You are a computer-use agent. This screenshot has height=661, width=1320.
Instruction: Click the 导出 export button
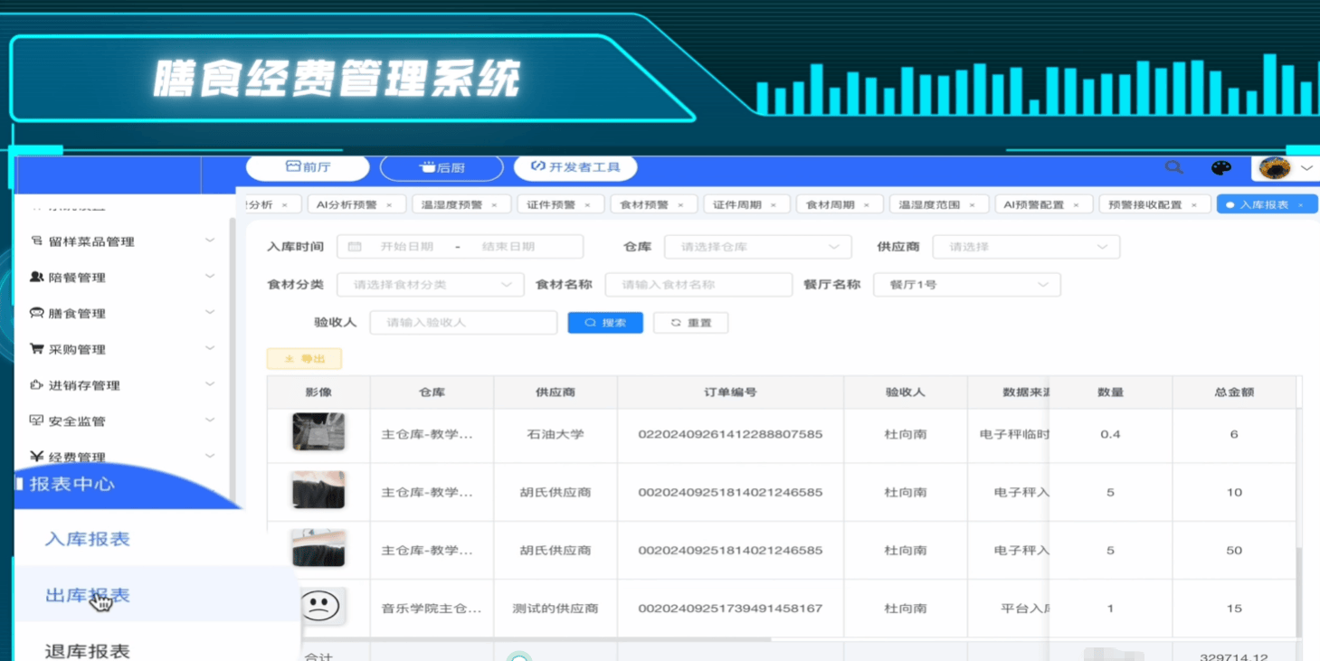(304, 359)
